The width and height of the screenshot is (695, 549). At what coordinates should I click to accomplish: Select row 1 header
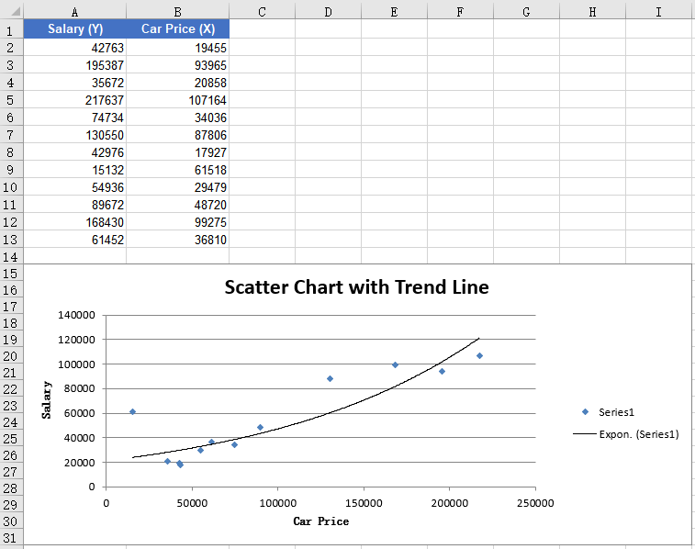12,29
